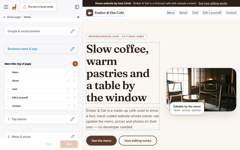Image resolution: width=240 pixels, height=150 pixels.
Task: Edit the Edit it yourself link pencil
Action: pos(68,97)
